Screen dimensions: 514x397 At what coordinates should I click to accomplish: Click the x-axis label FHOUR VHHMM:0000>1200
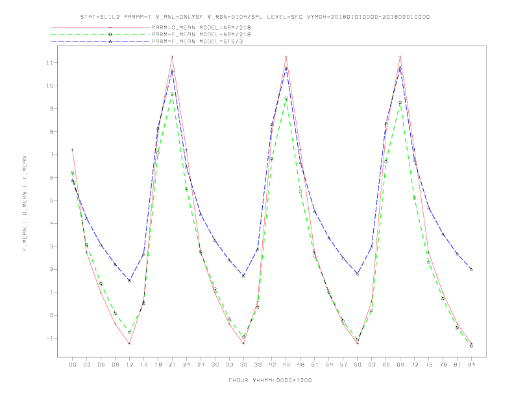pos(270,380)
